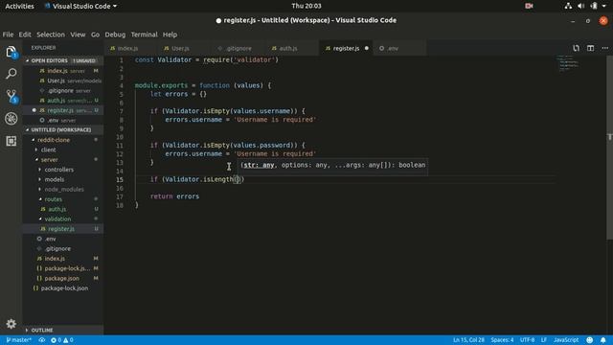Open the Source Control view
This screenshot has height=345, width=613.
click(11, 96)
